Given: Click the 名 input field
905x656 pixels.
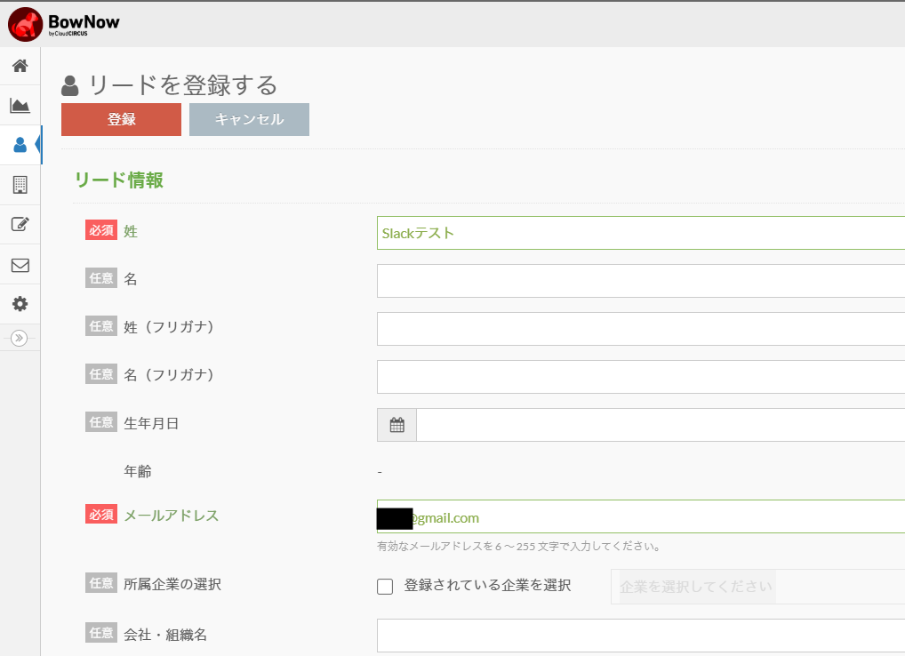Looking at the screenshot, I should (x=640, y=281).
